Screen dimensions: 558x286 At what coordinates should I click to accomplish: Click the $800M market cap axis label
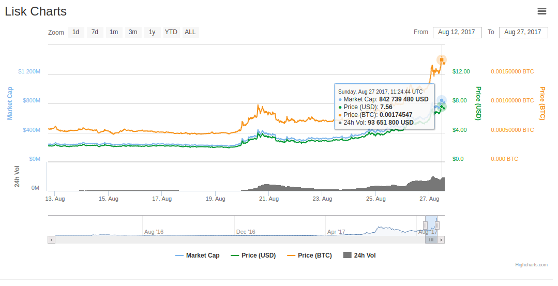(32, 101)
